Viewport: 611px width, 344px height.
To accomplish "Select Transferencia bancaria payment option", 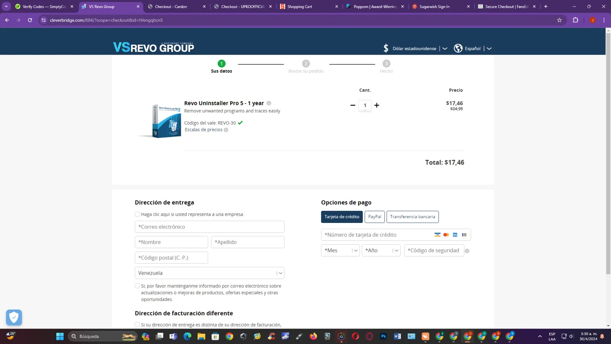I will (413, 217).
